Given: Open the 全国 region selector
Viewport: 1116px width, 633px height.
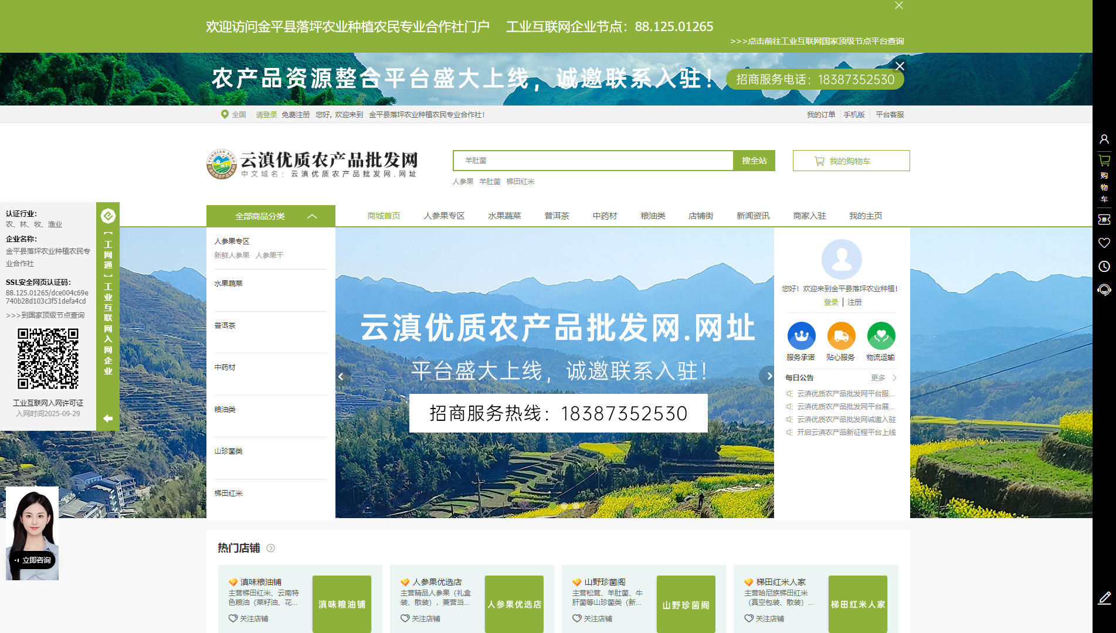Looking at the screenshot, I should pos(233,115).
